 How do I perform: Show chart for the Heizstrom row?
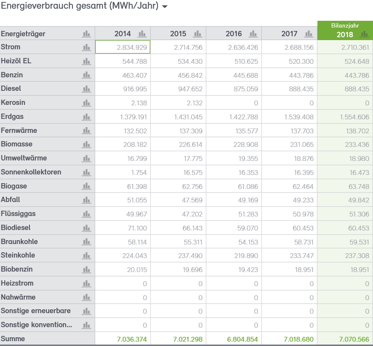[x=86, y=283]
